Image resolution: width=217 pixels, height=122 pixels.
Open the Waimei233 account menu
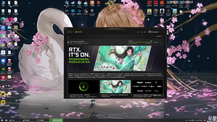click(x=153, y=32)
